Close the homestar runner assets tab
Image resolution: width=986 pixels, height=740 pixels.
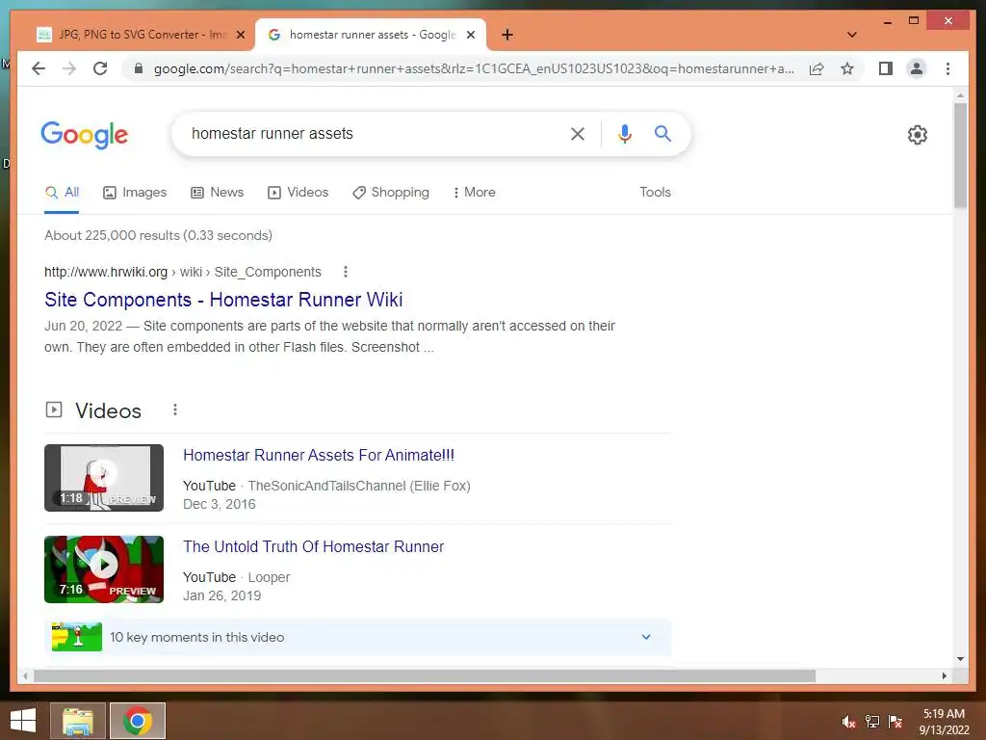[470, 35]
